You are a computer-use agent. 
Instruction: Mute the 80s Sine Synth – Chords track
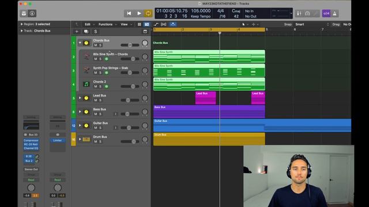96,59
